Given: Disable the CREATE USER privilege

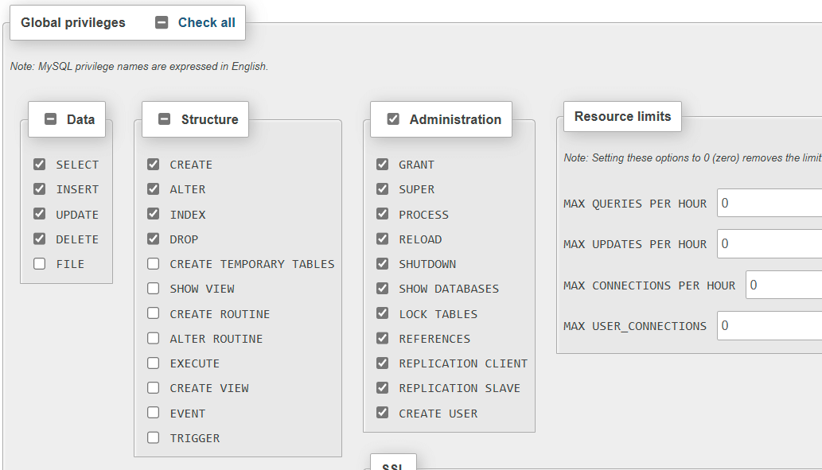Looking at the screenshot, I should coord(383,414).
